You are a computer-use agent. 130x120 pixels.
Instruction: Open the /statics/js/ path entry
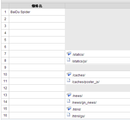[x=79, y=61]
